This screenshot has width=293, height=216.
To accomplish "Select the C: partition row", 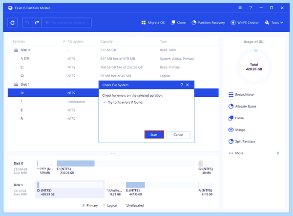I will coord(113,67).
